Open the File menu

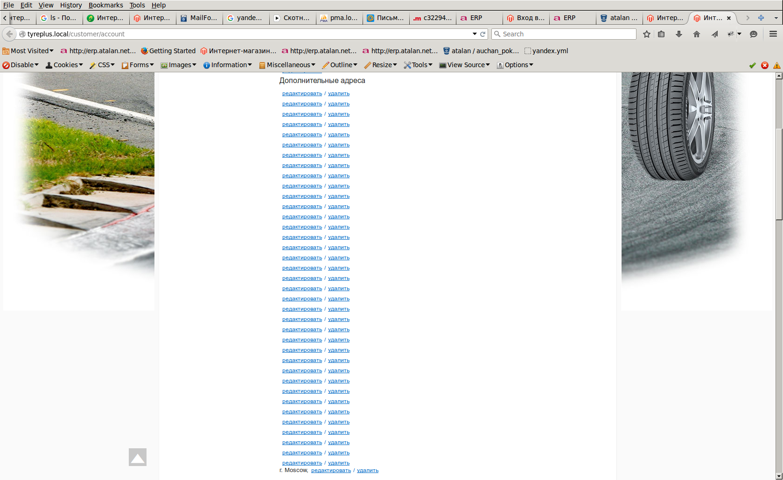tap(8, 5)
